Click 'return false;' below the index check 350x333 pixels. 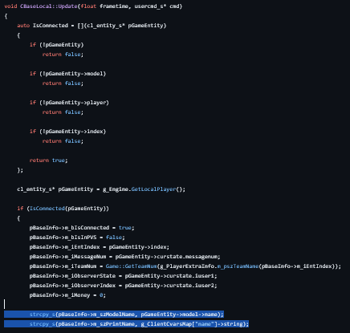tap(63, 141)
